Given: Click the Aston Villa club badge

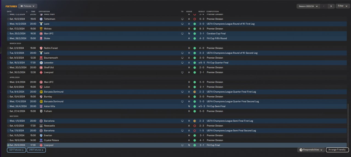Looking at the screenshot, I should pos(41,106).
